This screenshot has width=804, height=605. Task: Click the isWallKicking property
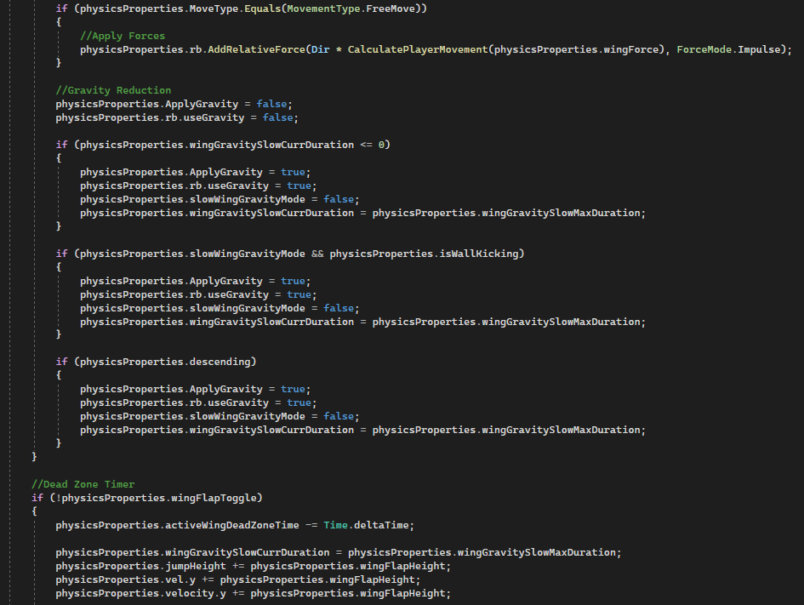(x=479, y=254)
